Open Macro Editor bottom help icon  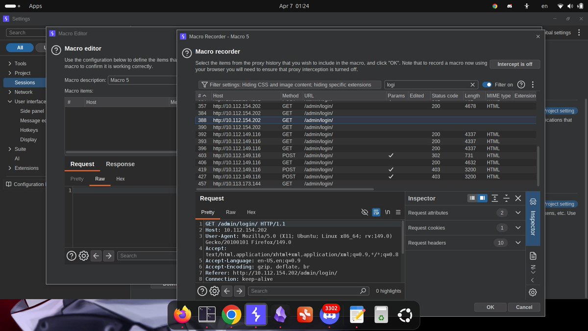click(x=71, y=255)
